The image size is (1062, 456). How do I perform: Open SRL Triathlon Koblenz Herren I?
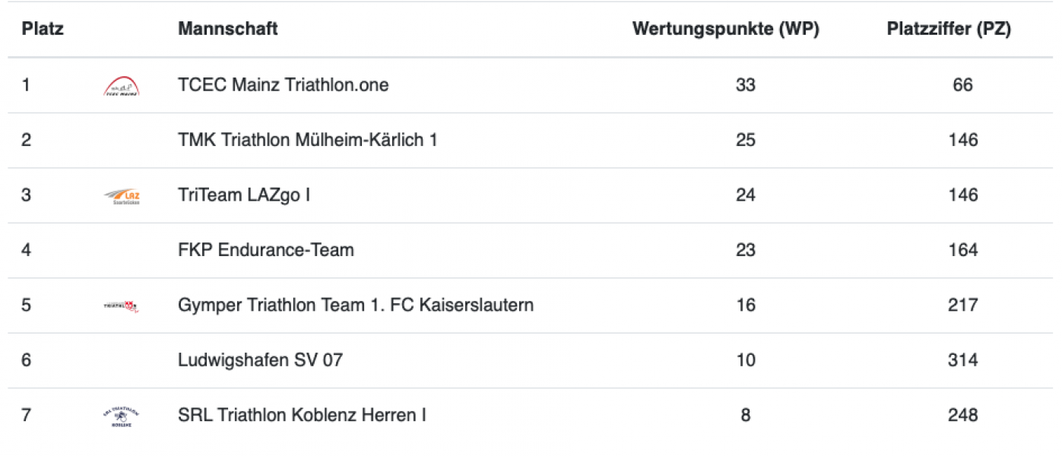[302, 416]
